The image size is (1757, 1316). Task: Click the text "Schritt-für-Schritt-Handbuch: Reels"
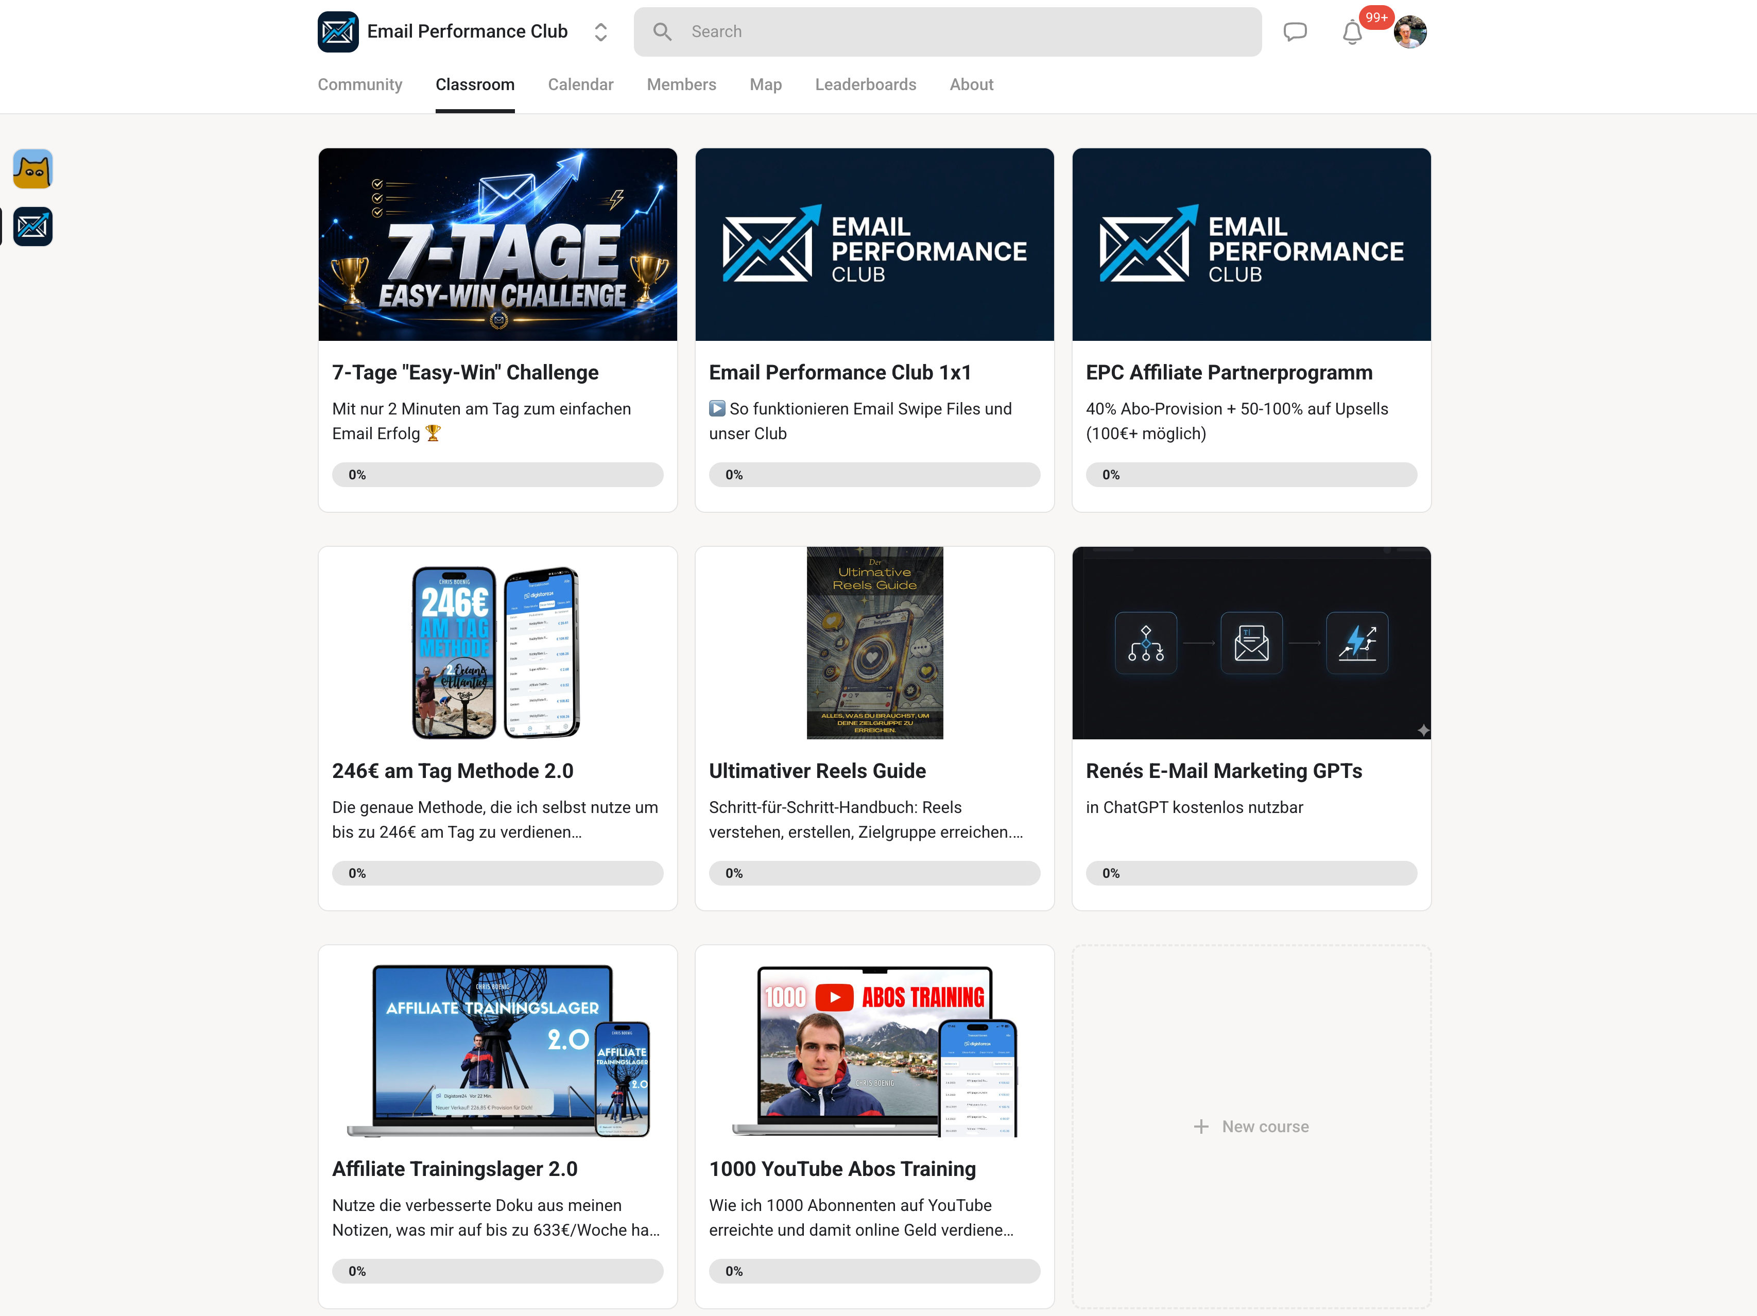pyautogui.click(x=836, y=808)
